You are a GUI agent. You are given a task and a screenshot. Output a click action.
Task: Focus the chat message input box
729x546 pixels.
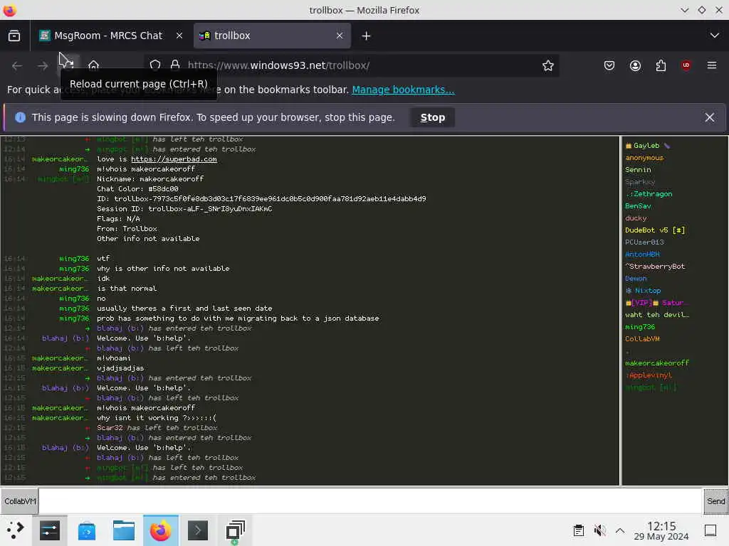[x=370, y=501]
